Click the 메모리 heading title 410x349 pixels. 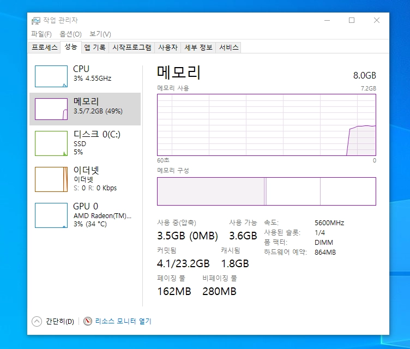(x=179, y=73)
